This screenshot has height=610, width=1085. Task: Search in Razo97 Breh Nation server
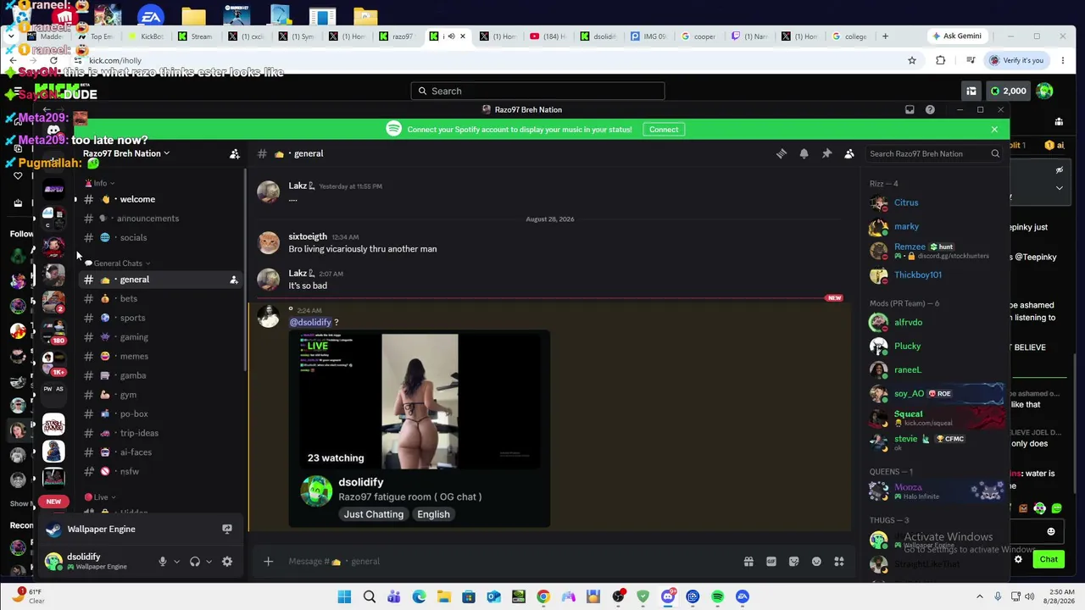tap(934, 153)
